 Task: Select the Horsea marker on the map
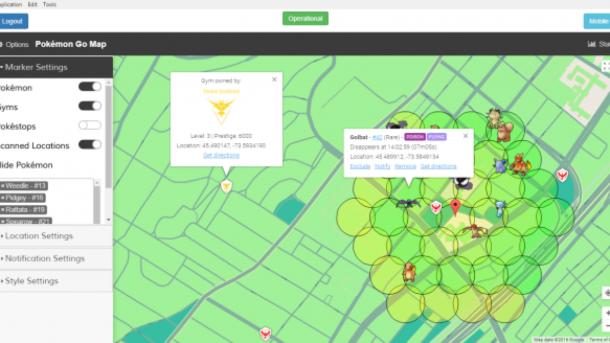tap(501, 209)
